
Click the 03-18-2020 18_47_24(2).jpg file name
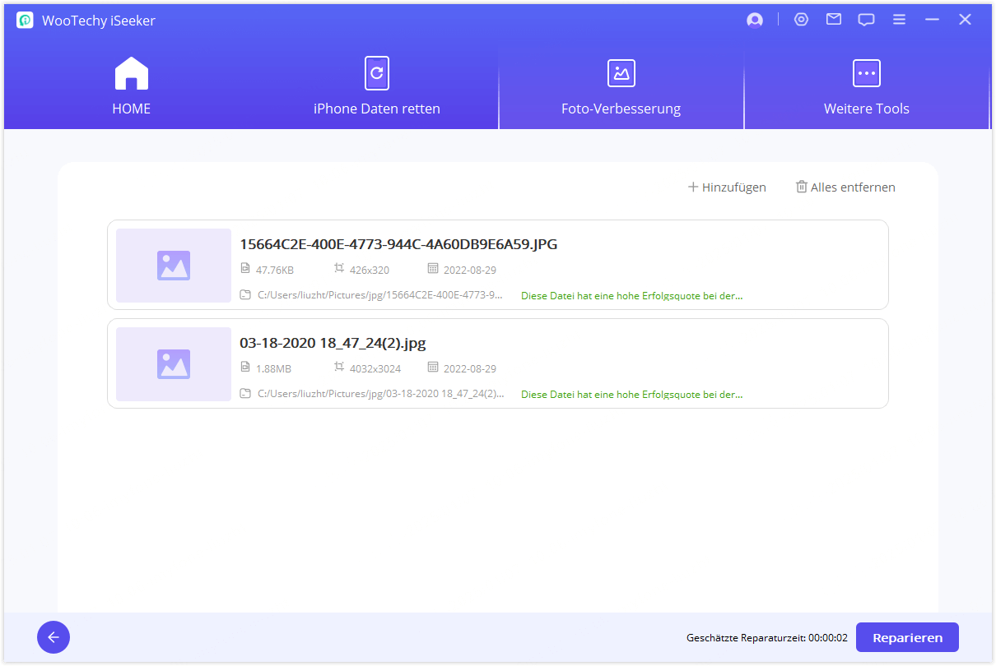pyautogui.click(x=333, y=343)
